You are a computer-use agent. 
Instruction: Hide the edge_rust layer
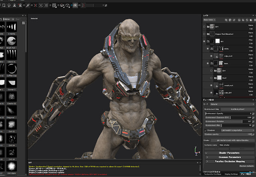click(x=211, y=56)
